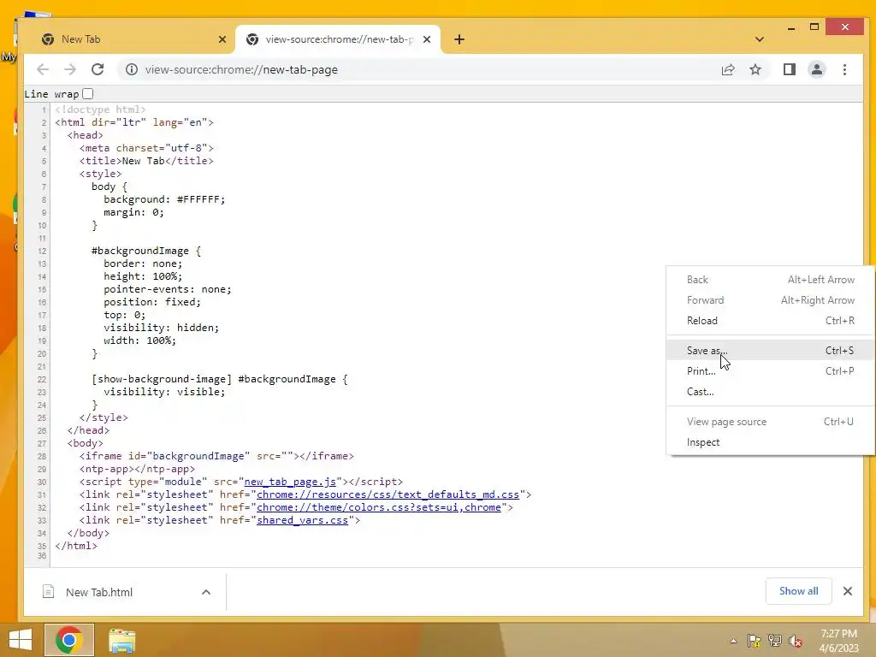Close the view-source tab
The image size is (876, 657).
tap(427, 39)
